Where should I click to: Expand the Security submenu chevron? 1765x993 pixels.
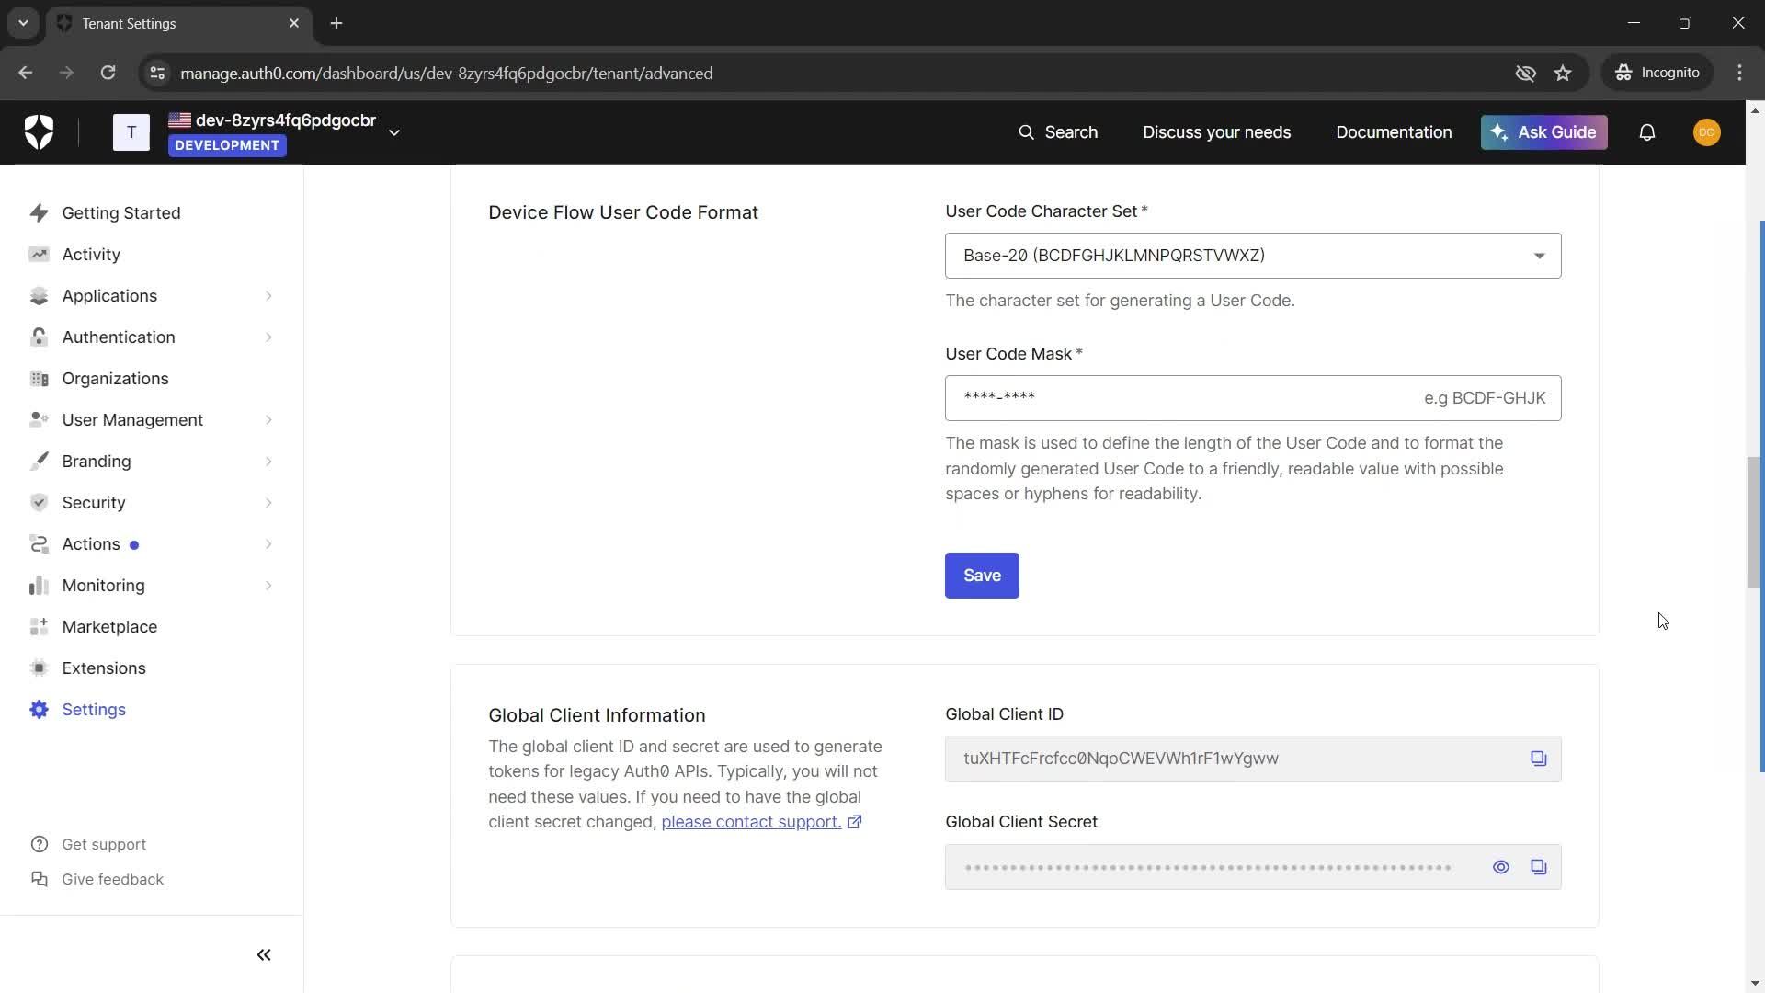click(x=268, y=503)
